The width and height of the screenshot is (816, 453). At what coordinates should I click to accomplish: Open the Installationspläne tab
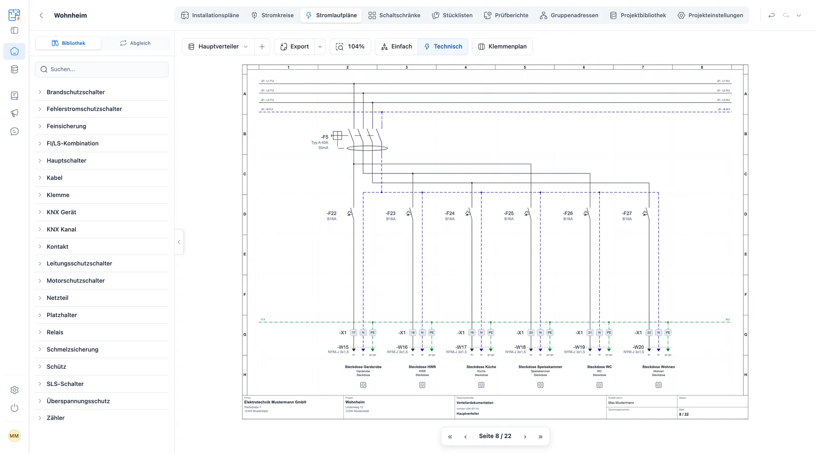210,15
